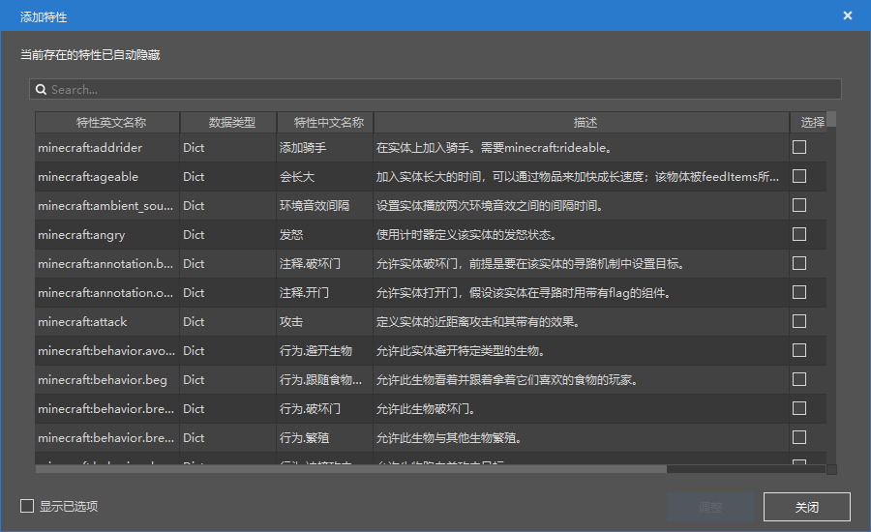The width and height of the screenshot is (871, 532).
Task: Select the minecraft:ageable name cell
Action: pos(107,177)
